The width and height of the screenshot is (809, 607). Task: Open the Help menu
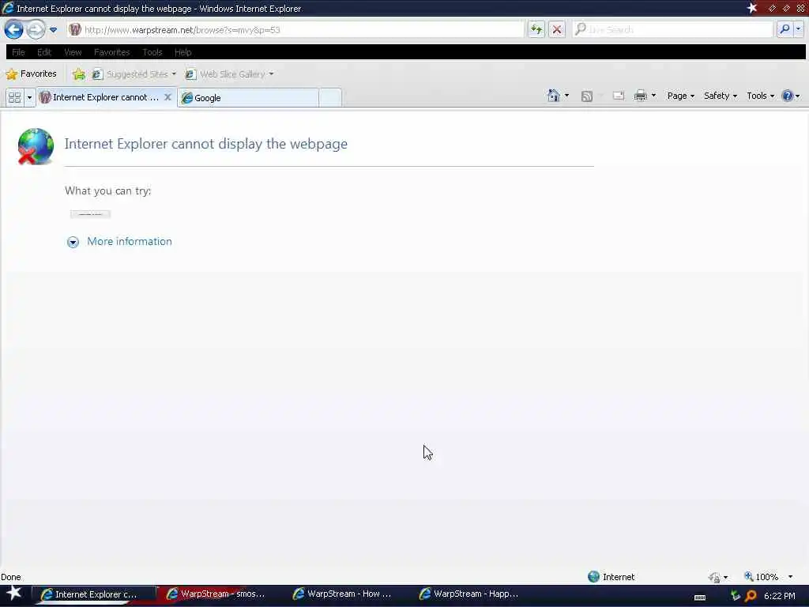(183, 52)
